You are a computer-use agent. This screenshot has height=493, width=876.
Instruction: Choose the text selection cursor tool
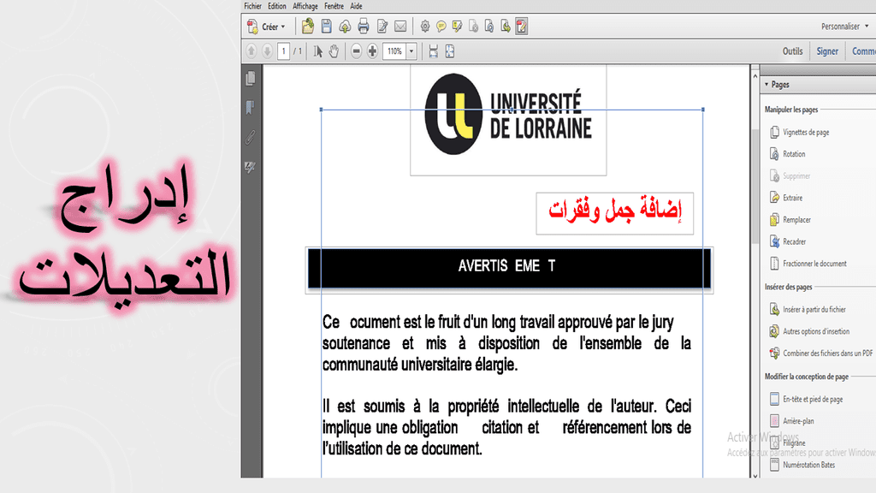(x=318, y=51)
